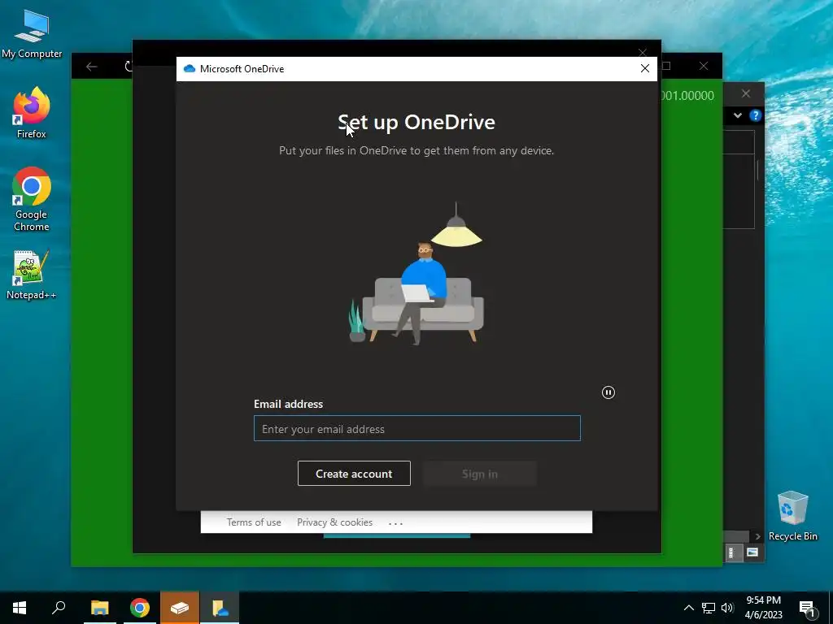Open the network status tray icon
The width and height of the screenshot is (833, 624).
coord(709,608)
